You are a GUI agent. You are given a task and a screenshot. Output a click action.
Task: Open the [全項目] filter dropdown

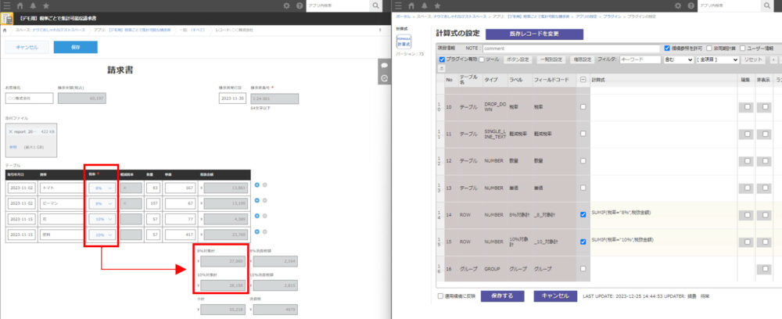point(716,59)
